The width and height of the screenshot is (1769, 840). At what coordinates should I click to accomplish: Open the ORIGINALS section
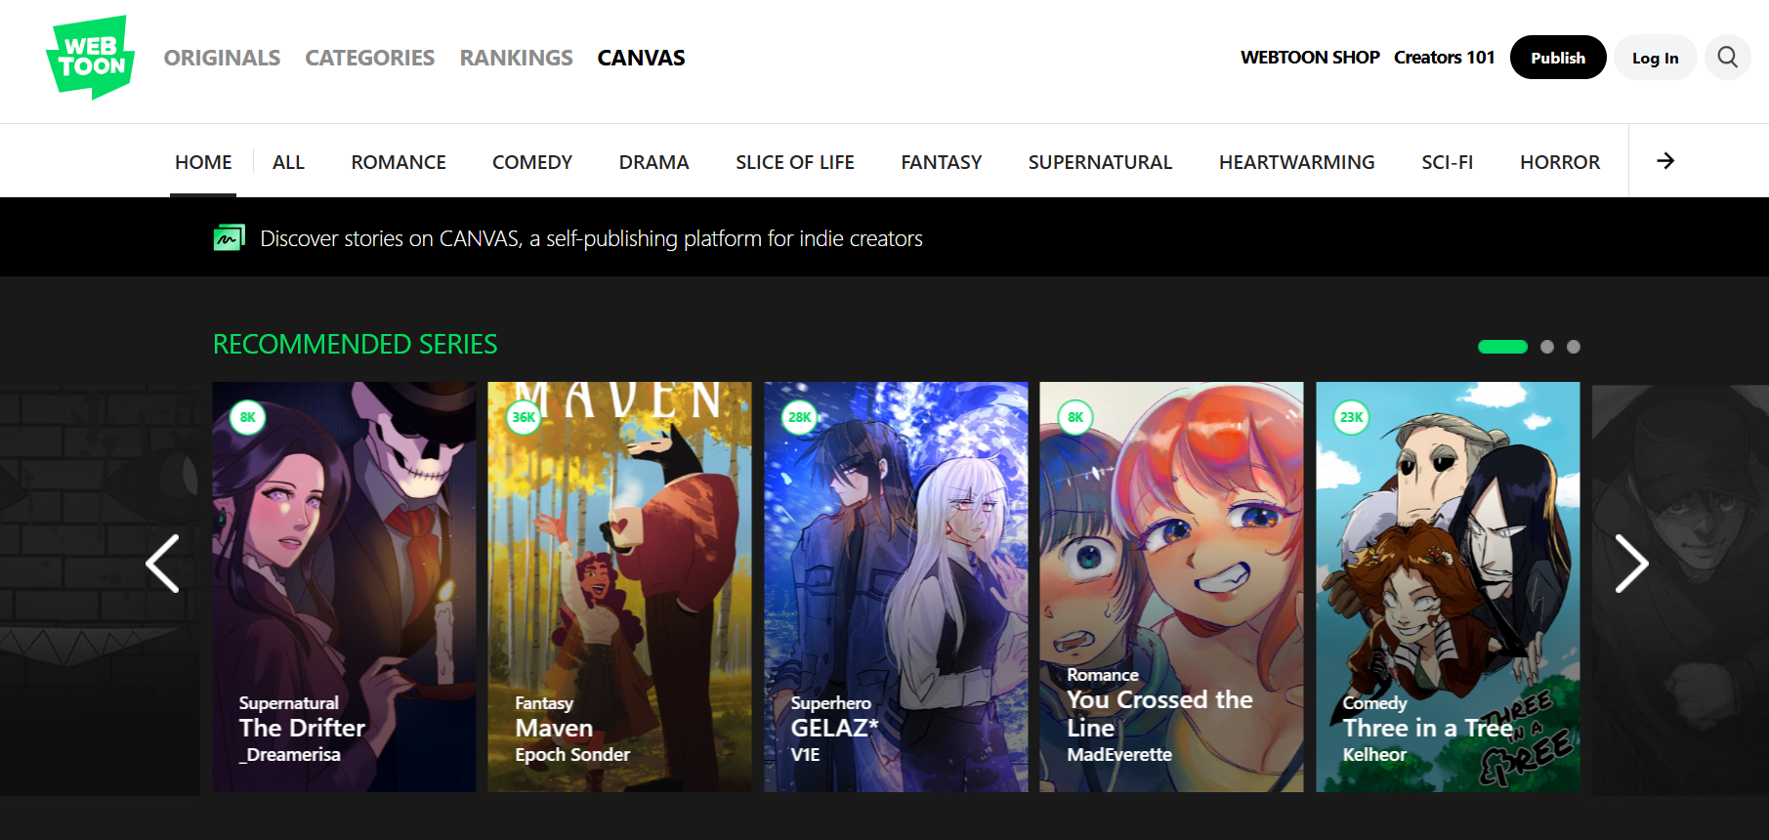[222, 58]
